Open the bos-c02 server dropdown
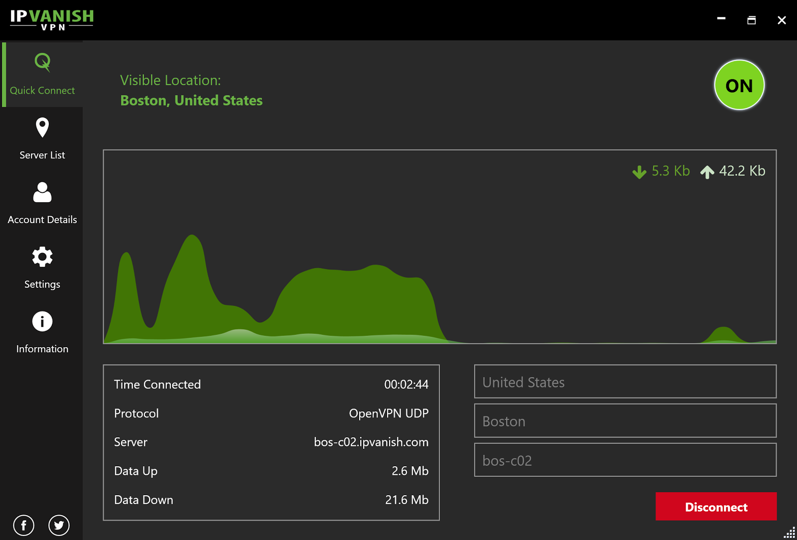Image resolution: width=797 pixels, height=540 pixels. [x=625, y=460]
